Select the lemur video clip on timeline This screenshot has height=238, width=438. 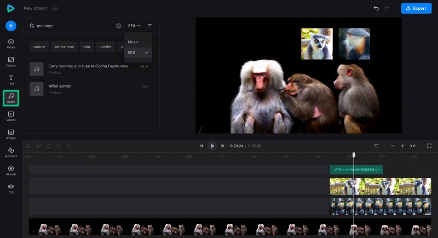tap(380, 186)
